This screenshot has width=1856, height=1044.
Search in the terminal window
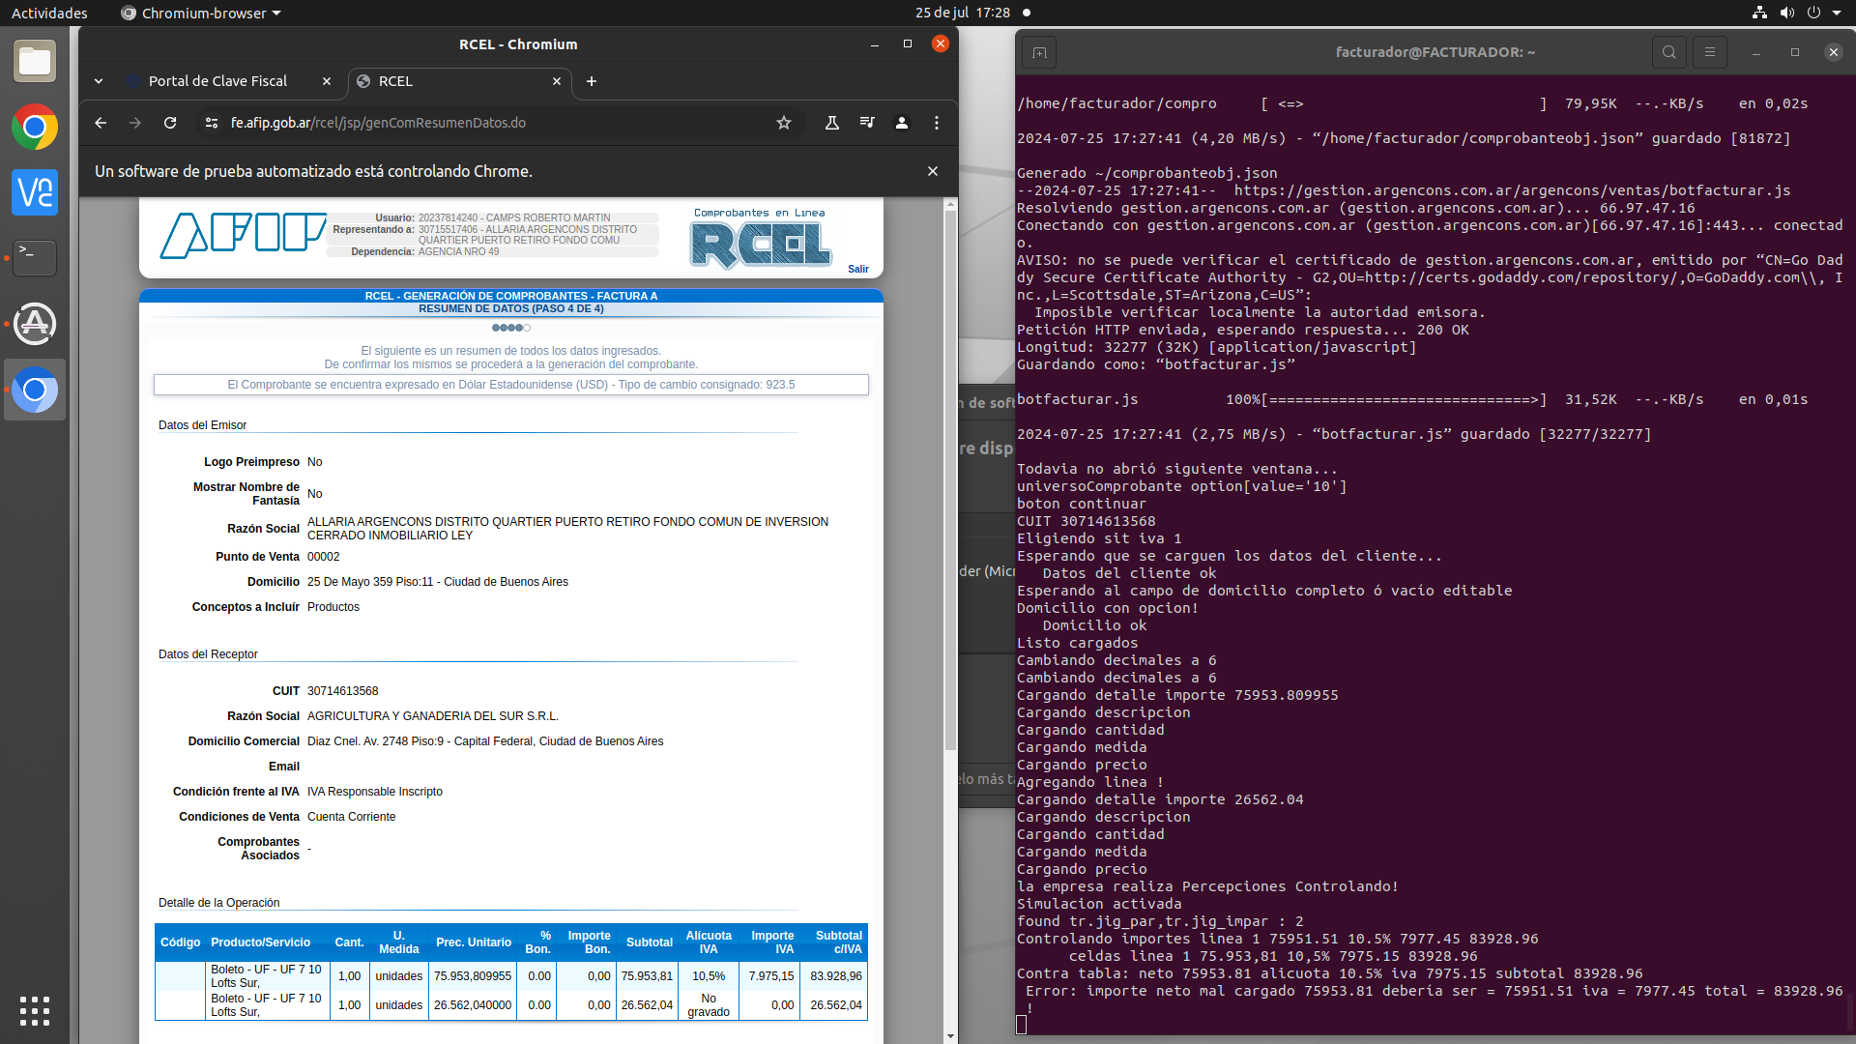click(1669, 52)
